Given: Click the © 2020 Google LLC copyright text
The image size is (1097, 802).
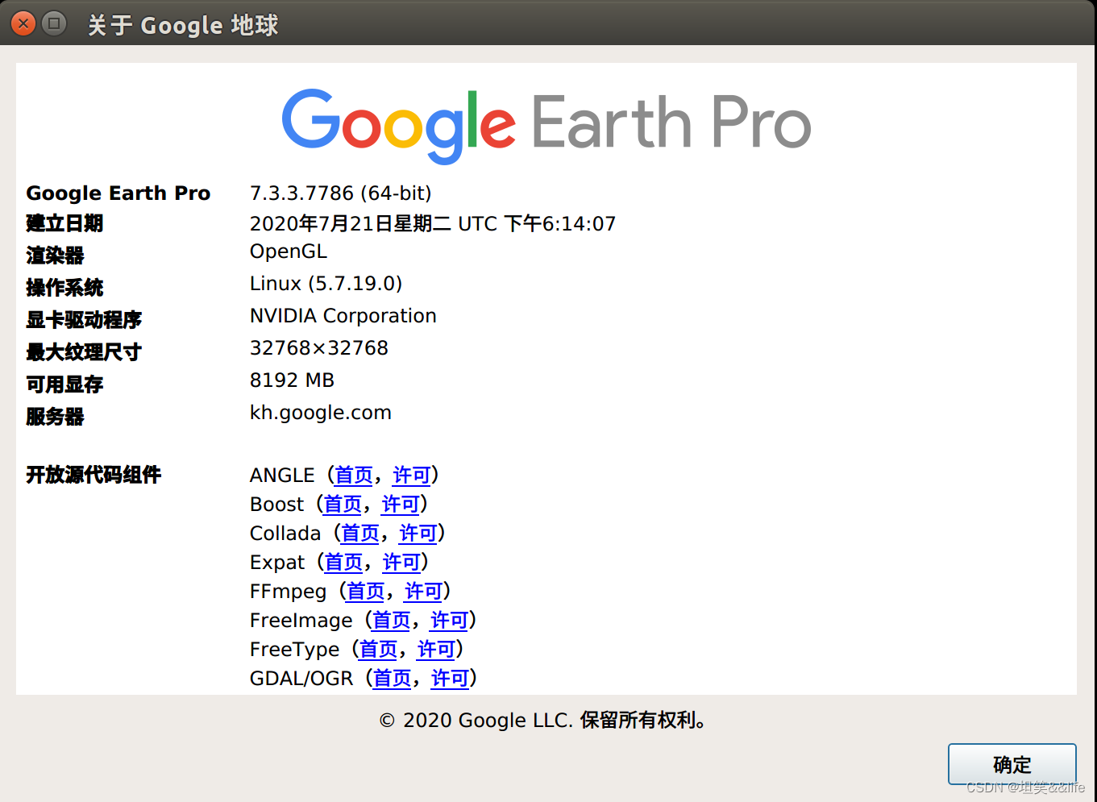Looking at the screenshot, I should click(x=544, y=720).
